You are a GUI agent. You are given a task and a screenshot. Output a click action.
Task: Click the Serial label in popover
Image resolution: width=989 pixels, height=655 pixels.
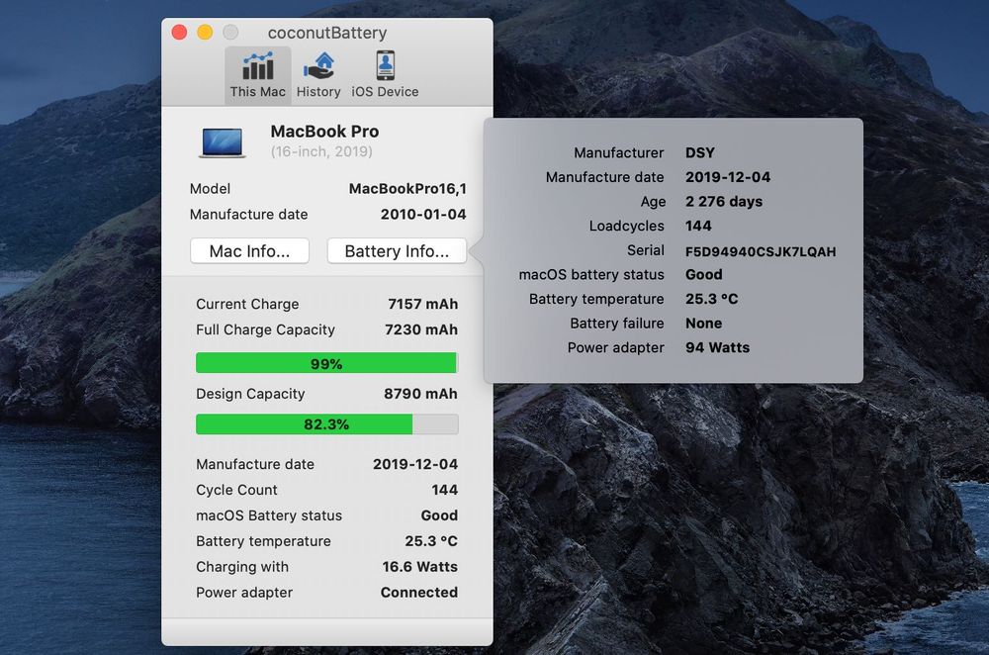tap(645, 250)
